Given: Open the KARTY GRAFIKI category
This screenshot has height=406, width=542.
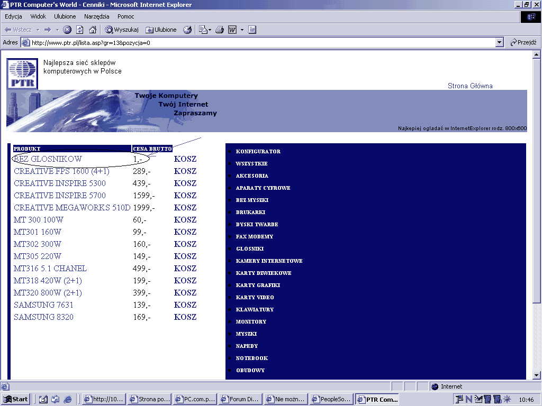Looking at the screenshot, I should [258, 285].
